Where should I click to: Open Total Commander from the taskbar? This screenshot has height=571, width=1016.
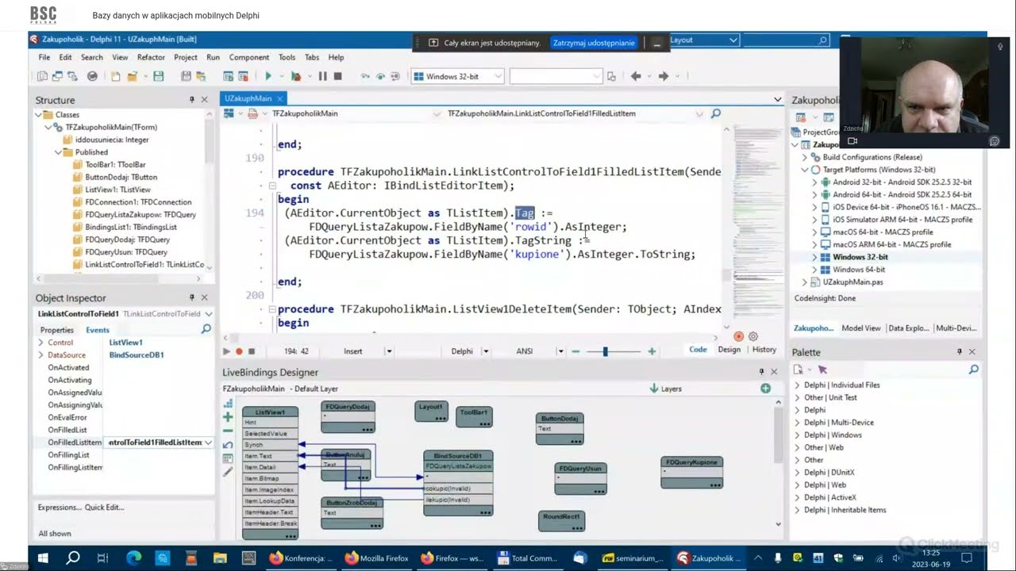coord(527,558)
